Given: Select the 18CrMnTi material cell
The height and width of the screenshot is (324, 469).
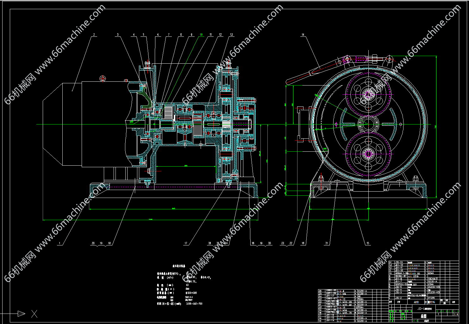Looking at the screenshot, I should 433,279.
